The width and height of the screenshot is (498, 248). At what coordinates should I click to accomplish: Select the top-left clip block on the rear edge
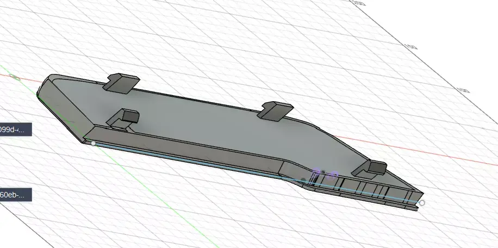click(x=121, y=83)
